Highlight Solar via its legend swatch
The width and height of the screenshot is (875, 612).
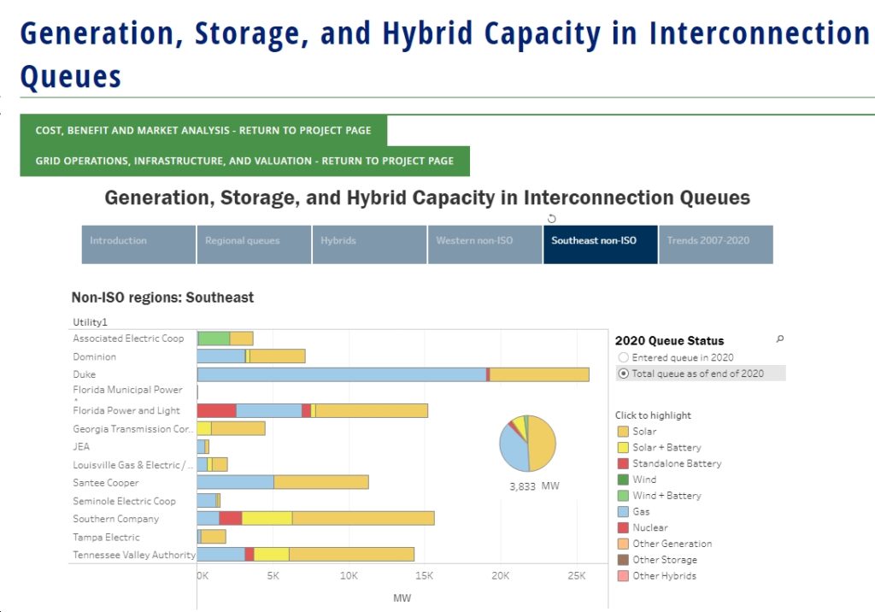coord(623,432)
